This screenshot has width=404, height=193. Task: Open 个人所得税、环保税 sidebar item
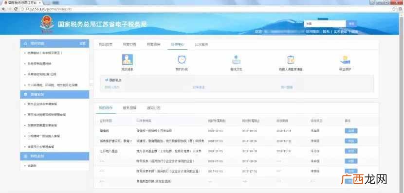tap(53, 85)
